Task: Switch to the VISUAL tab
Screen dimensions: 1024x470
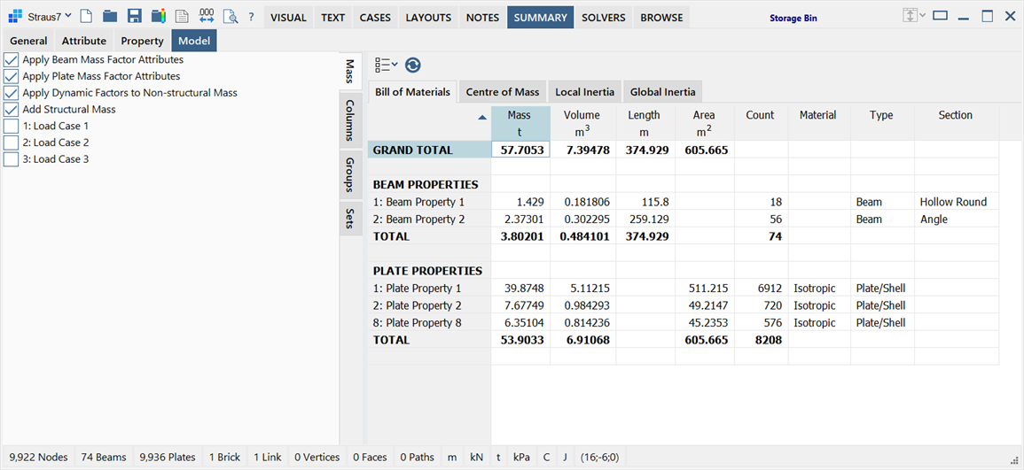Action: coord(289,18)
